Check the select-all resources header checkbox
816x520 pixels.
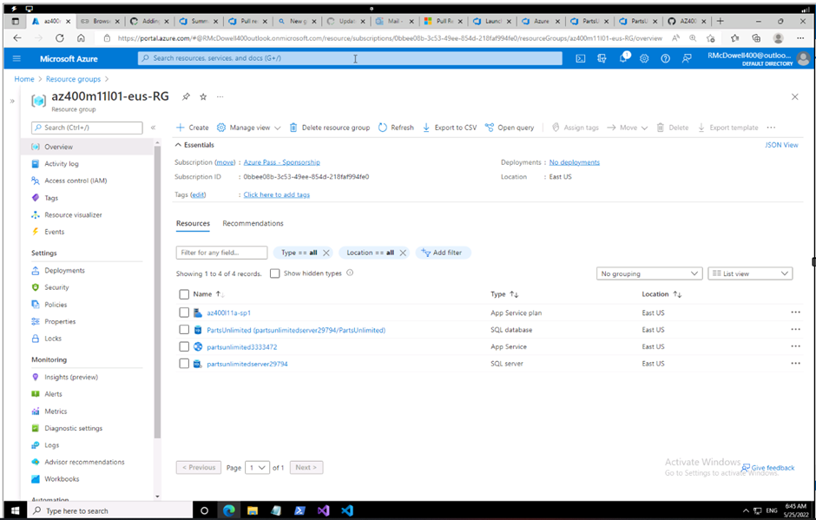[x=184, y=294]
